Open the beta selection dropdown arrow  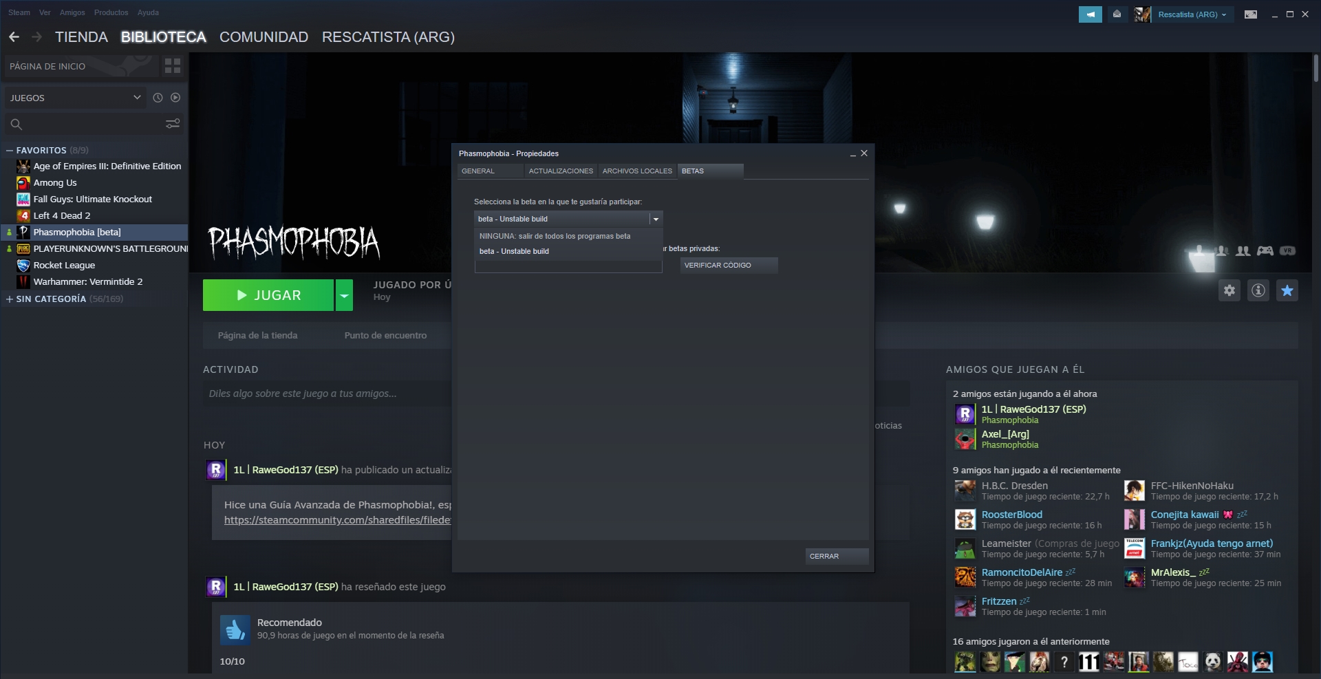656,219
